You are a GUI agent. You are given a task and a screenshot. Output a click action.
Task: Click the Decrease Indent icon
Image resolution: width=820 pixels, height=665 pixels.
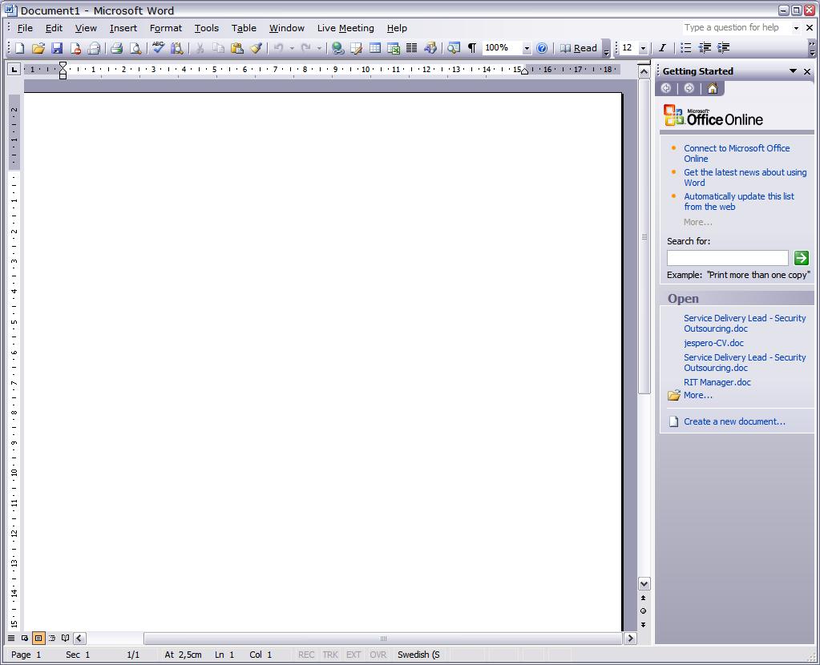click(x=705, y=48)
